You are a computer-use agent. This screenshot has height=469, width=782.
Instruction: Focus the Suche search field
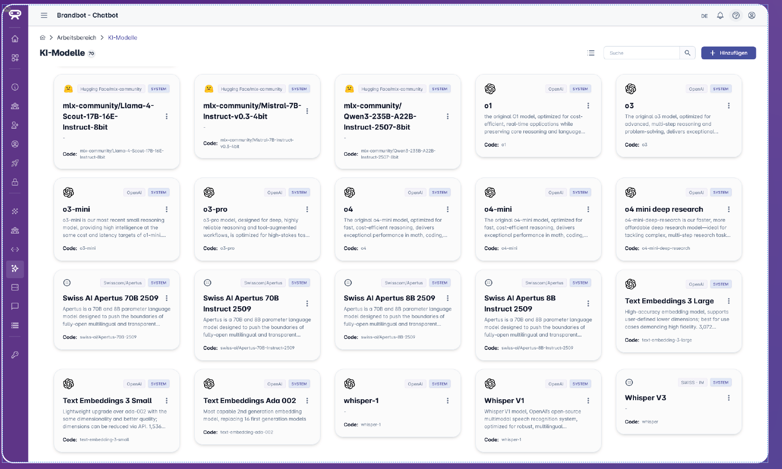tap(641, 53)
